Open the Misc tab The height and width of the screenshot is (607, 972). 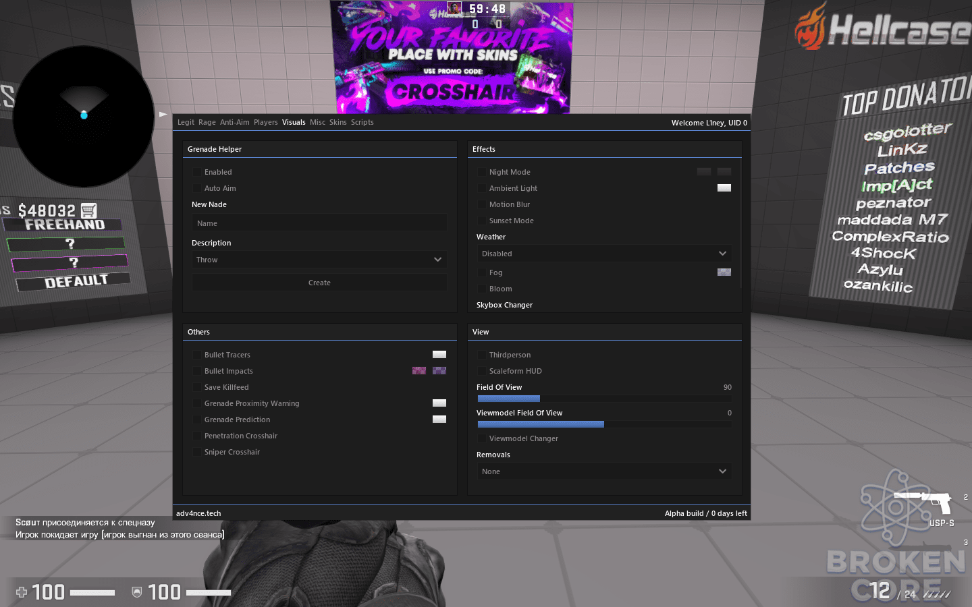(x=318, y=122)
